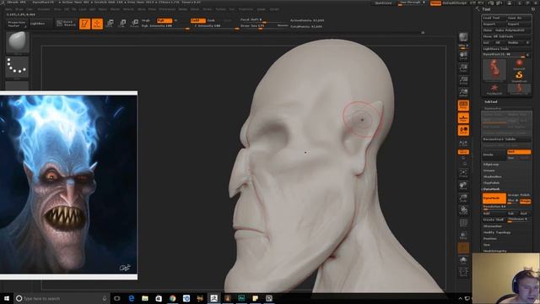Toggle PolyF polyframe display
The image size is (540, 304).
coord(463,223)
